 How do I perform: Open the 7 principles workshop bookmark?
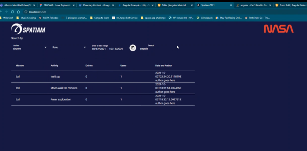tap(74, 18)
